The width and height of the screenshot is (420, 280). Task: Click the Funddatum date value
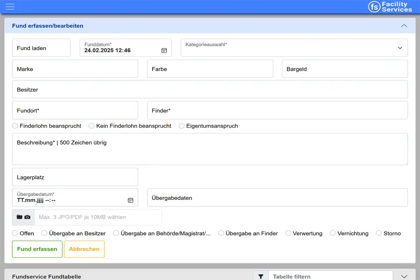click(108, 50)
